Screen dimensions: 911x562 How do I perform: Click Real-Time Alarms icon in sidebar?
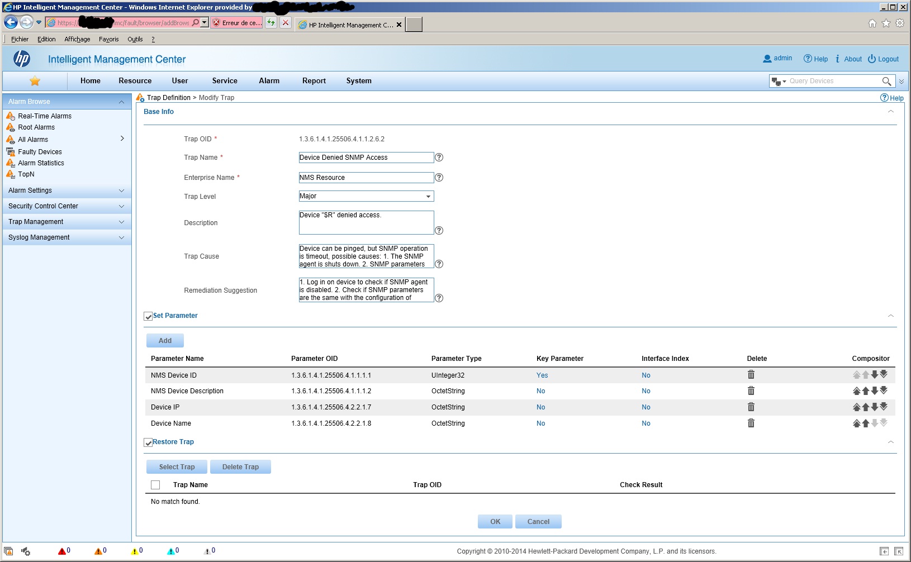(11, 116)
